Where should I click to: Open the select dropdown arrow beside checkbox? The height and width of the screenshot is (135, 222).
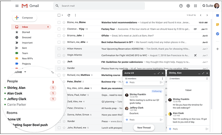tap(62, 15)
